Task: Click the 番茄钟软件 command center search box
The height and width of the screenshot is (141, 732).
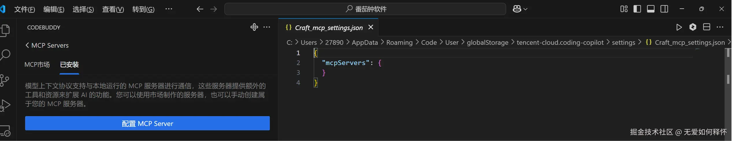Action: click(365, 9)
